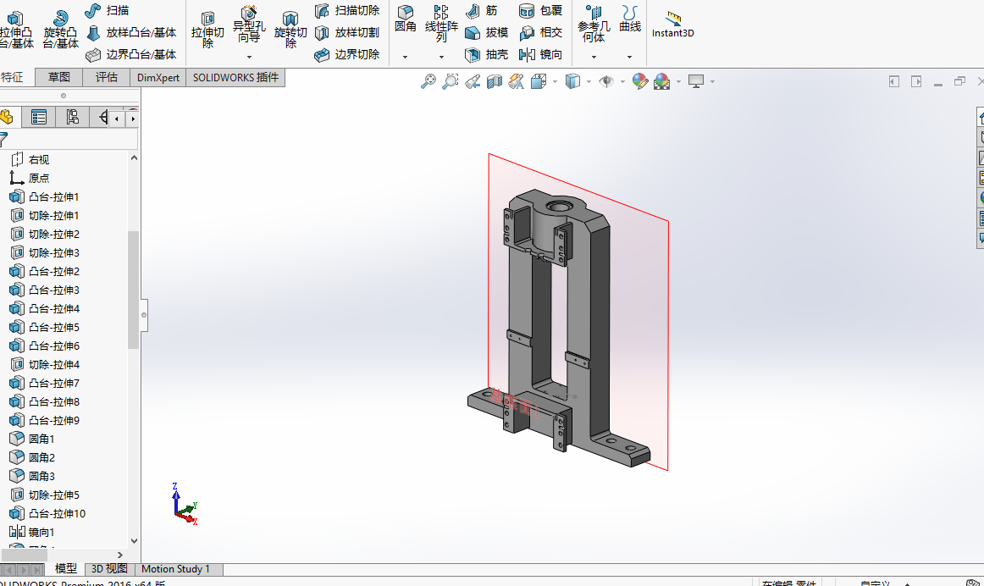Select the Extruded Cut (拉伸切除) tool

click(x=207, y=29)
